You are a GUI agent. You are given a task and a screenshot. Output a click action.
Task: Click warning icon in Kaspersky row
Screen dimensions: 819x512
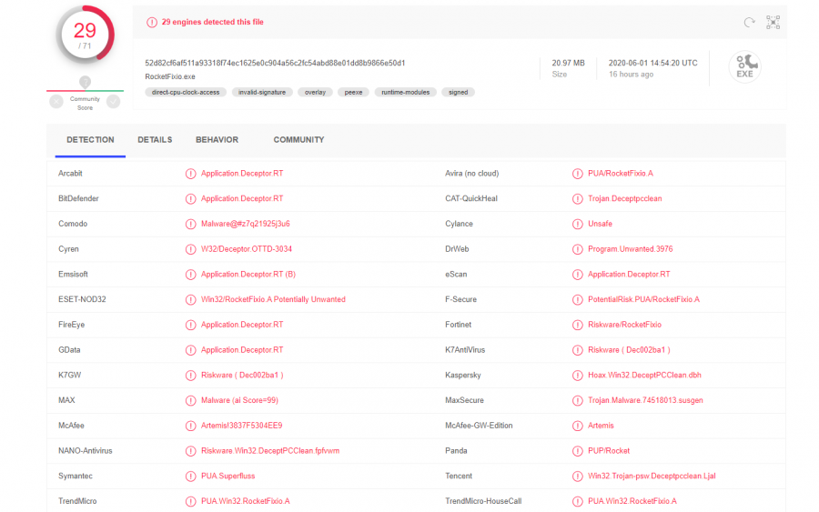[x=577, y=376]
